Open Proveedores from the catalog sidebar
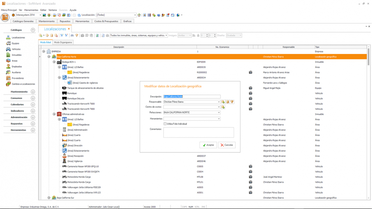 click(18, 78)
